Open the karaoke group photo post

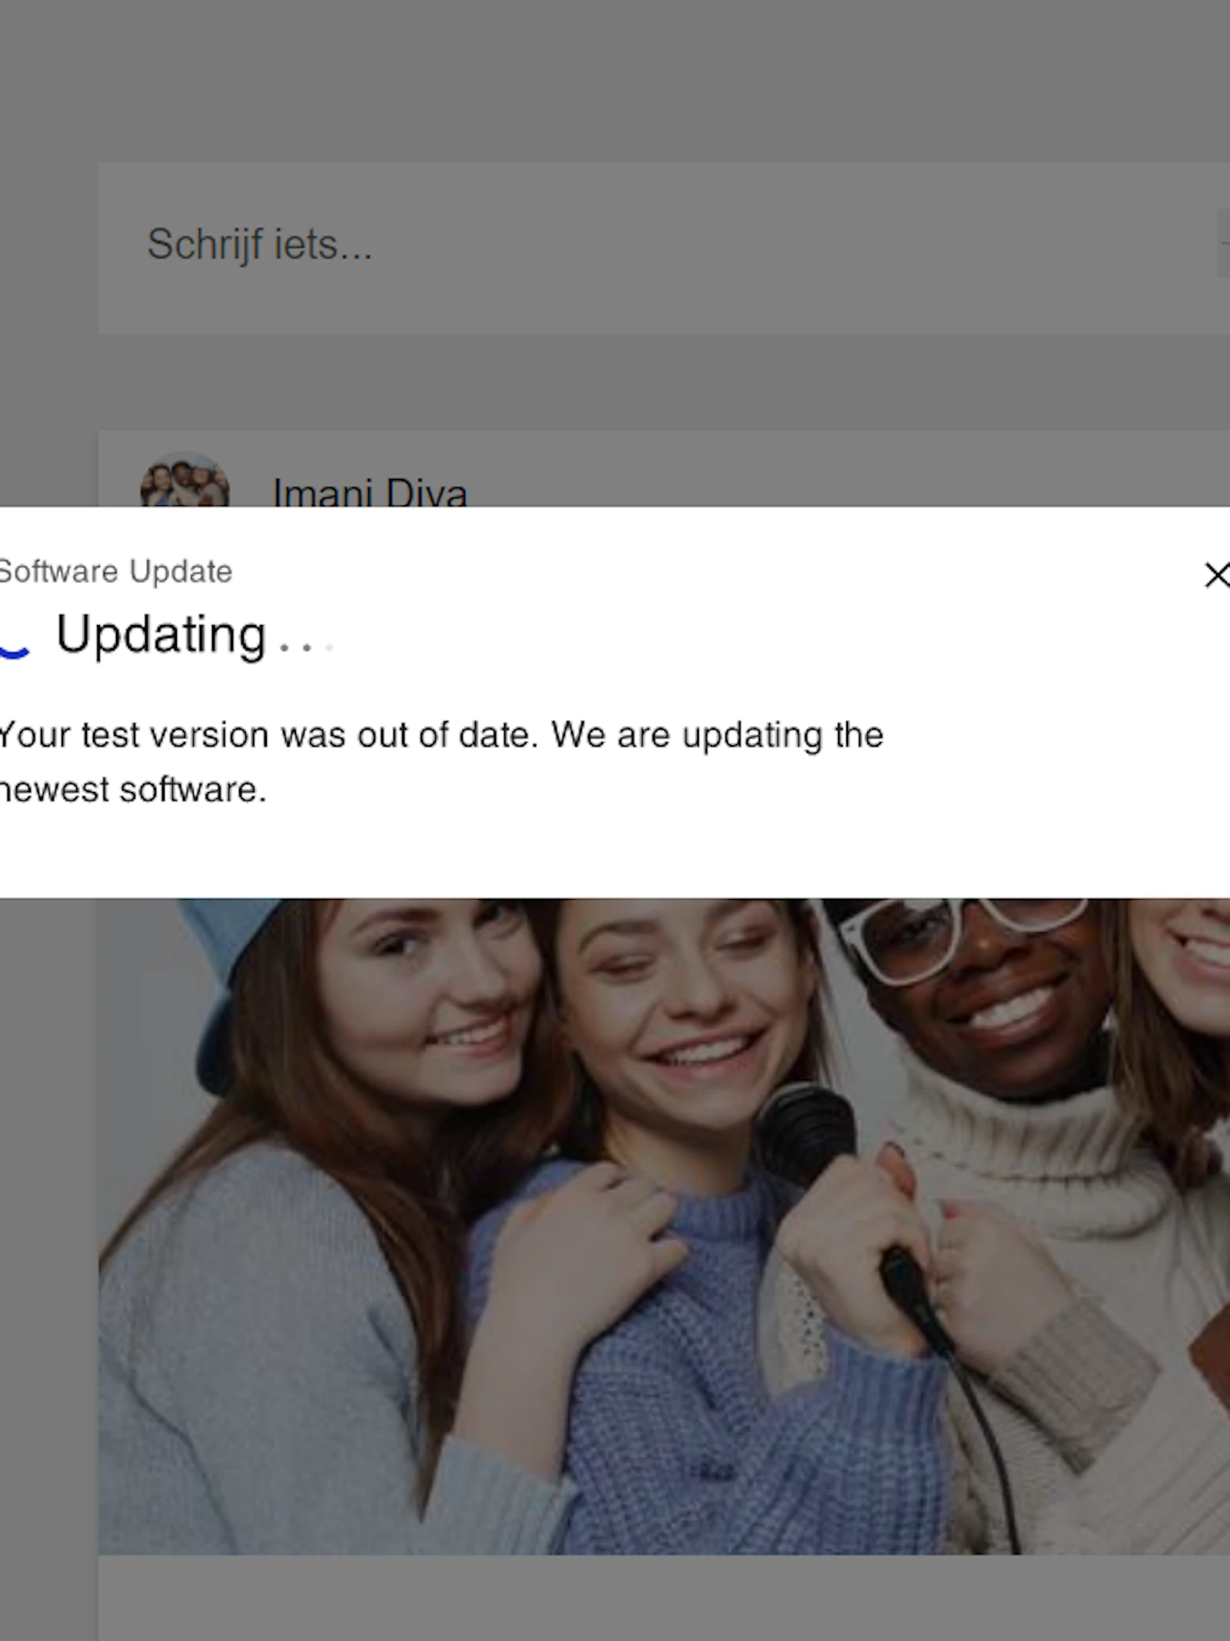click(x=664, y=1227)
